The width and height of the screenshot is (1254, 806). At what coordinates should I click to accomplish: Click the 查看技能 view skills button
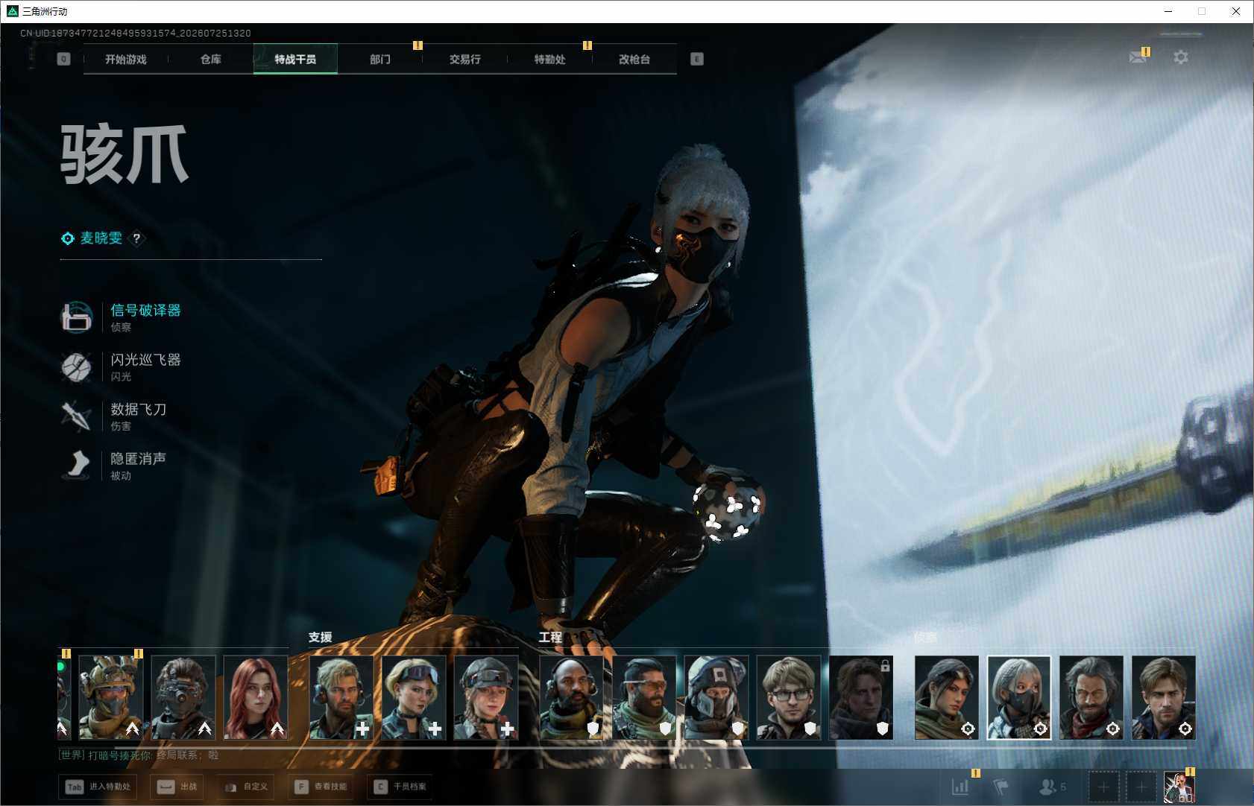click(321, 787)
